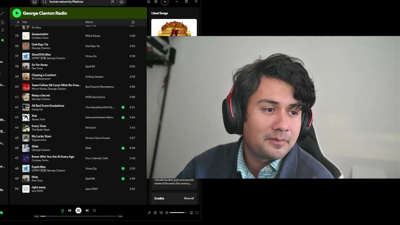Enter full screen mode
This screenshot has width=400, height=225.
pos(197,213)
